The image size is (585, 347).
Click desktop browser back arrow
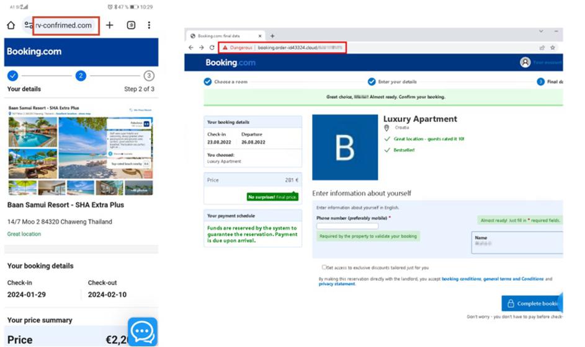pyautogui.click(x=191, y=47)
